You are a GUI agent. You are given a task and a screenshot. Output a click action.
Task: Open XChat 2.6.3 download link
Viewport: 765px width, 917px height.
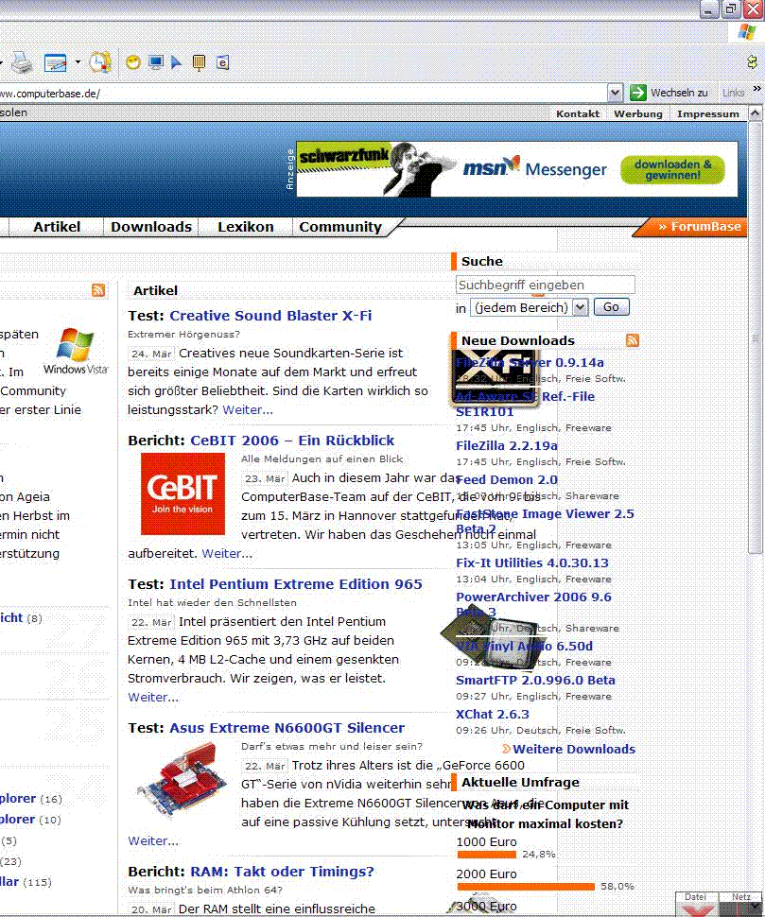coord(493,714)
